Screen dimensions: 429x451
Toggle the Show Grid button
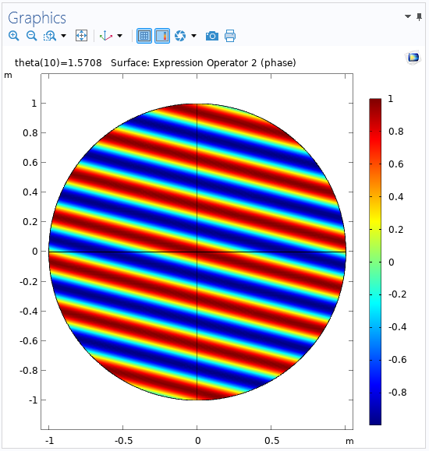pos(144,36)
